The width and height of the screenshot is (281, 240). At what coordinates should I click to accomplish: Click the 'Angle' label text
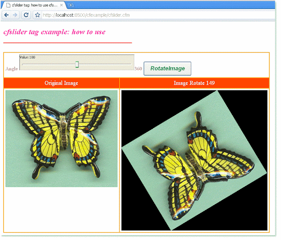coord(12,69)
